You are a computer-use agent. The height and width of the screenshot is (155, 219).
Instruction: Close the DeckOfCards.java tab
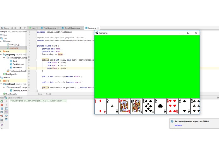point(82,28)
